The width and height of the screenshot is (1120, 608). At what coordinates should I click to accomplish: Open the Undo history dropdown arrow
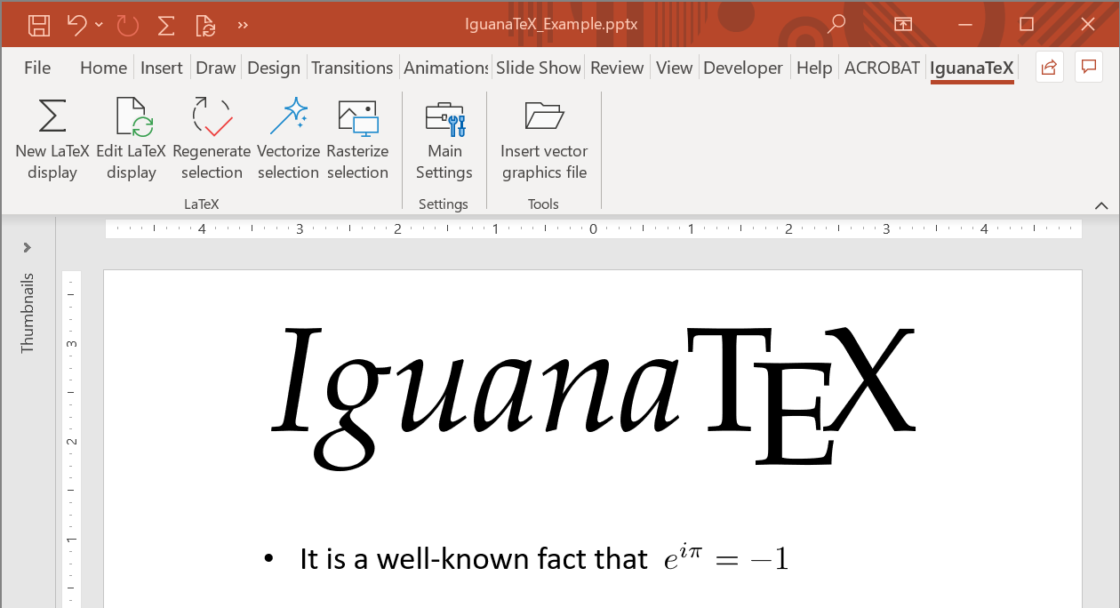coord(99,25)
